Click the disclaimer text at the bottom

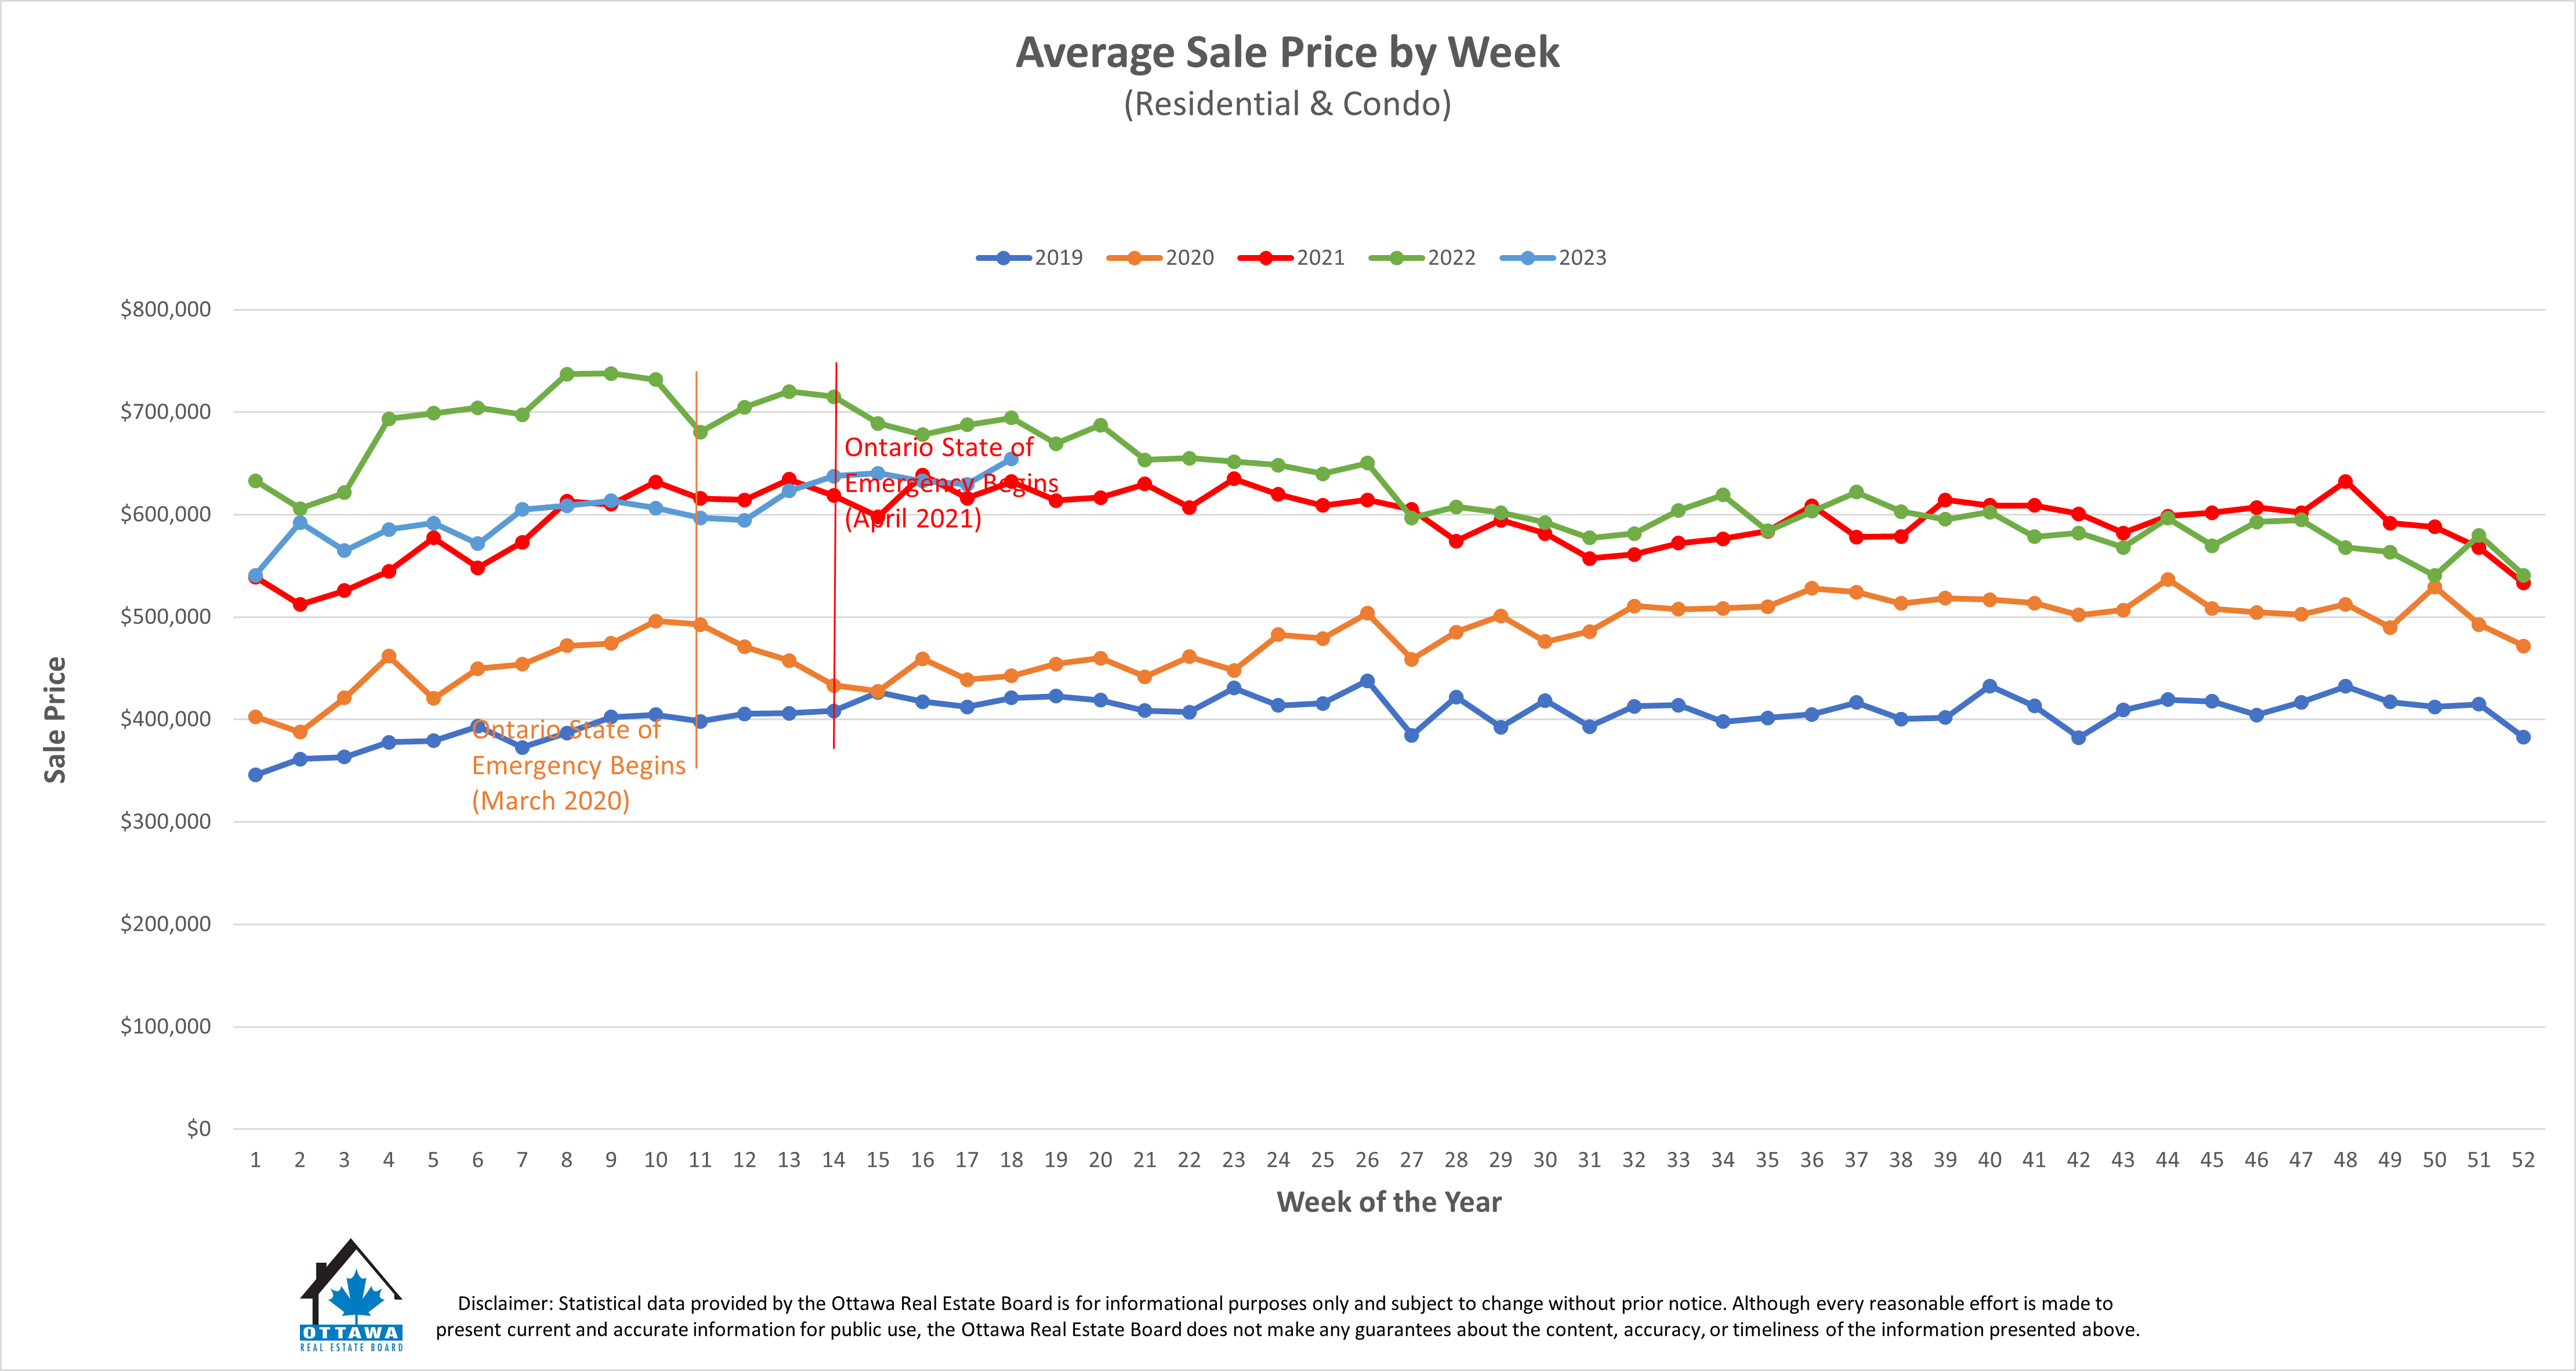tap(1287, 1316)
